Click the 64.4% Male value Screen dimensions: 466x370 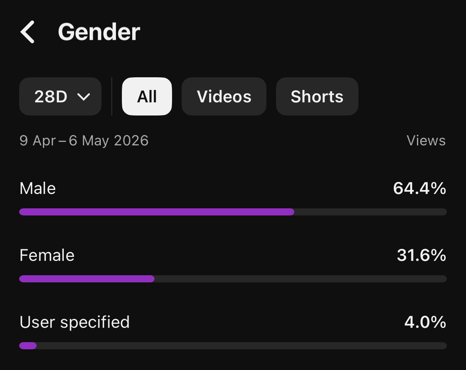[419, 188]
